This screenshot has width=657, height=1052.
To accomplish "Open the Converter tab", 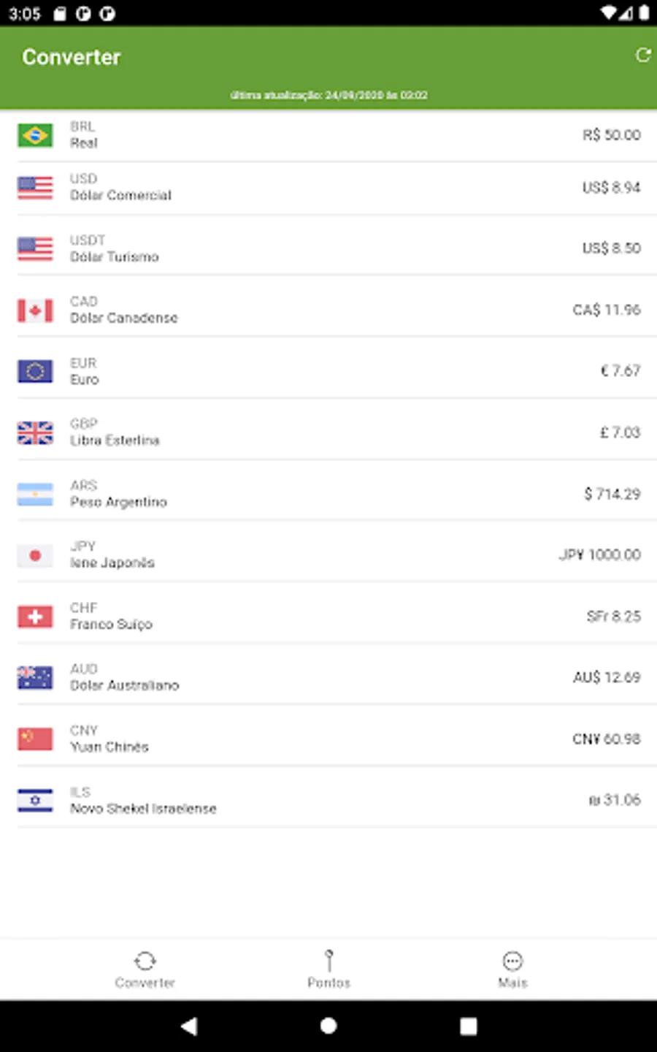I will pyautogui.click(x=145, y=969).
